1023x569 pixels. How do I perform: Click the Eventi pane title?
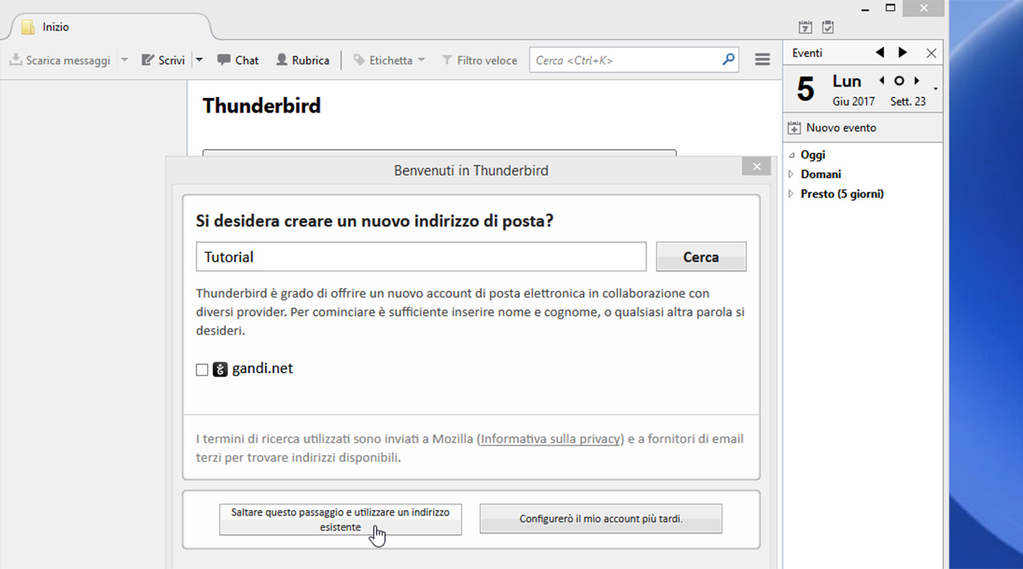807,53
